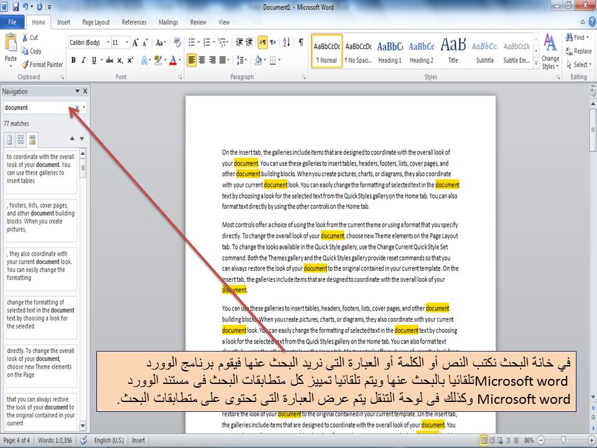This screenshot has width=597, height=448.
Task: Align text right
Action: (212, 60)
